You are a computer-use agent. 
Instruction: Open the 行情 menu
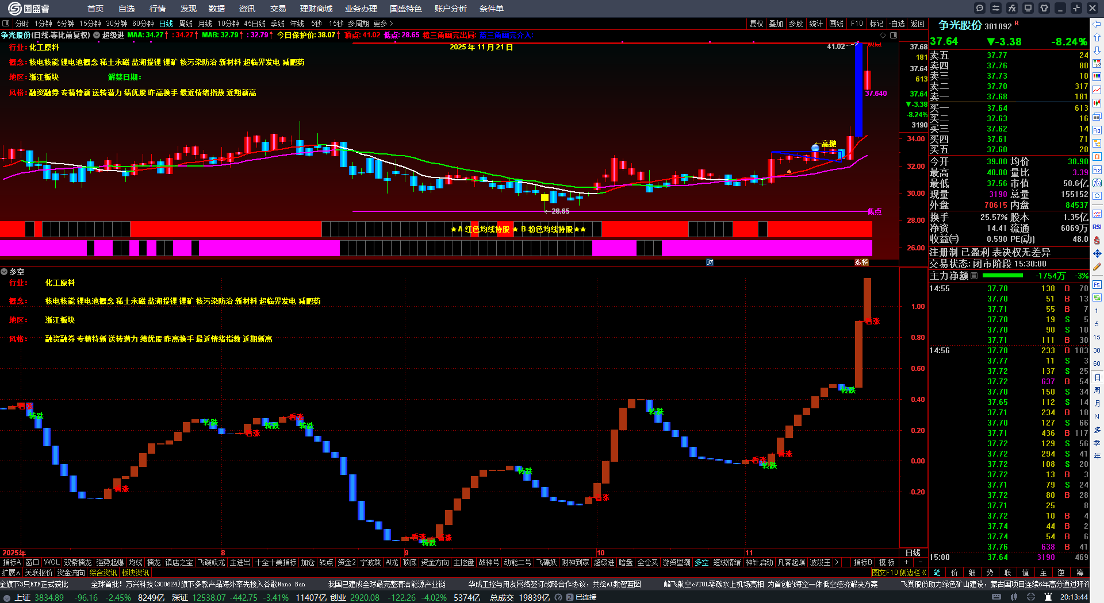pos(158,9)
